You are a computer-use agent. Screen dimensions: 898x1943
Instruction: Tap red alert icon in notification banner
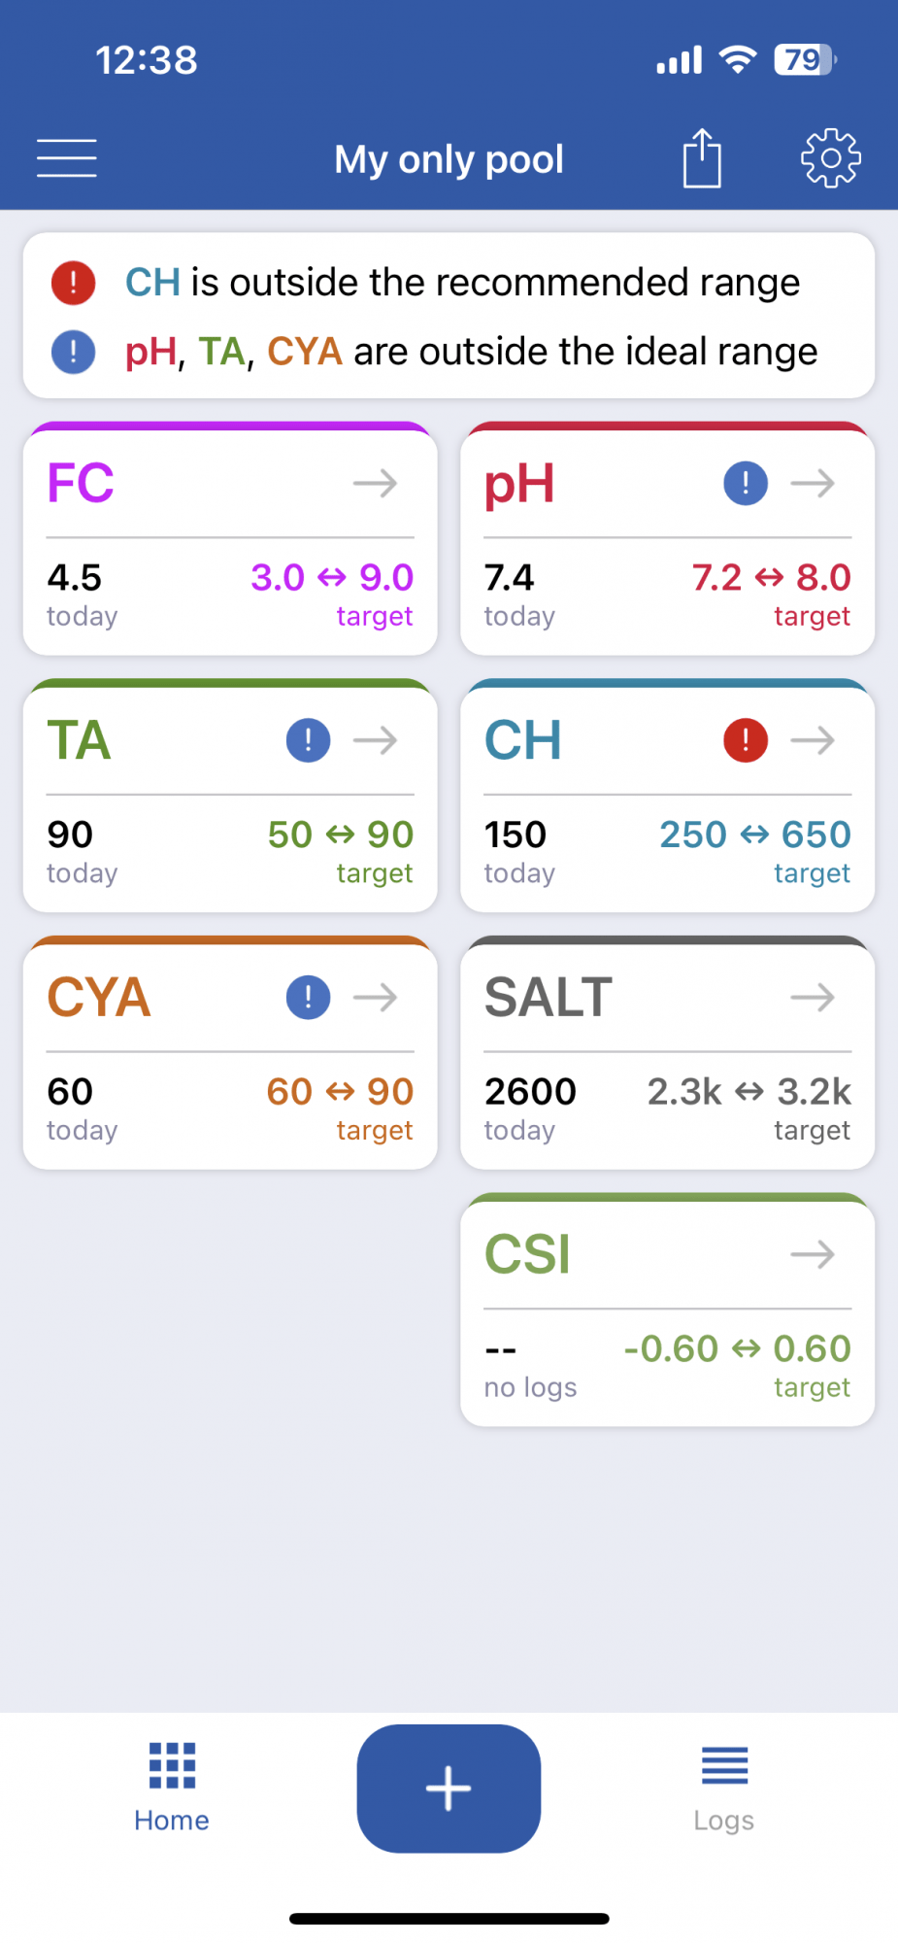click(x=73, y=283)
